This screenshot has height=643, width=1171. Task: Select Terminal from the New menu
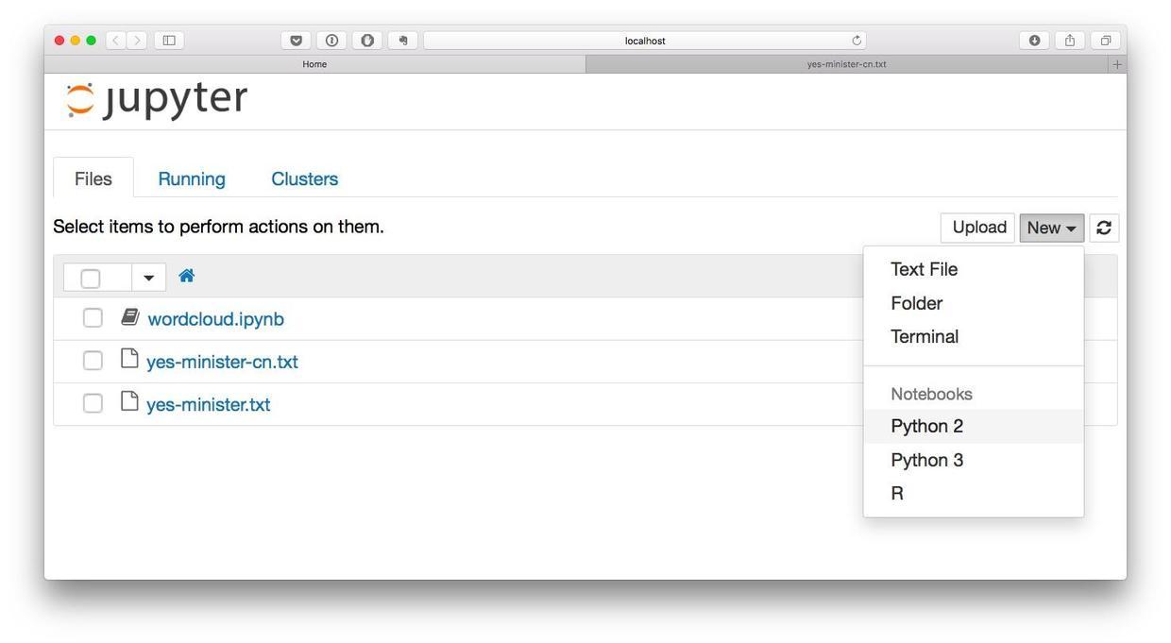924,336
